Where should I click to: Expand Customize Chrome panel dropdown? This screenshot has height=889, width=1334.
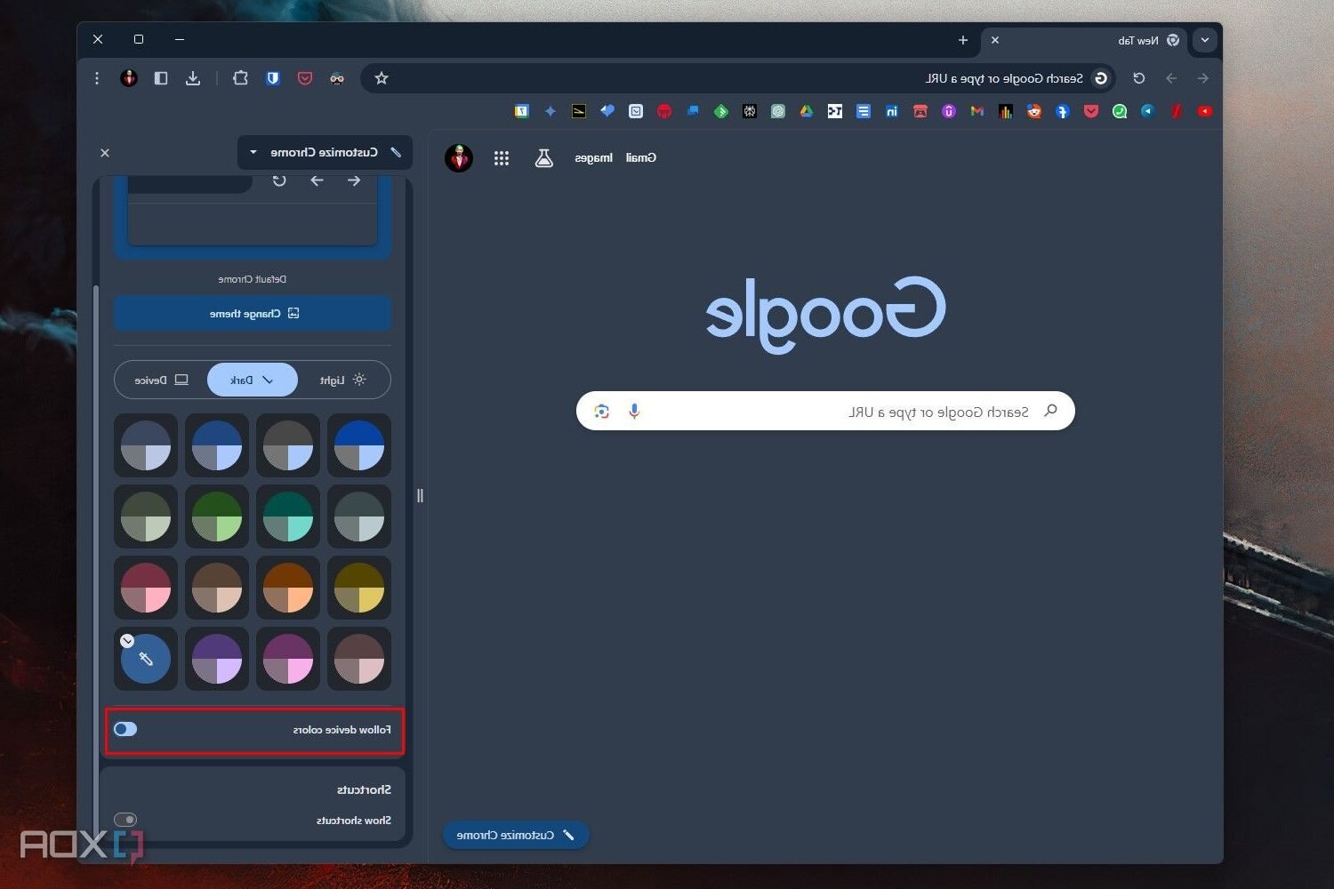tap(253, 153)
